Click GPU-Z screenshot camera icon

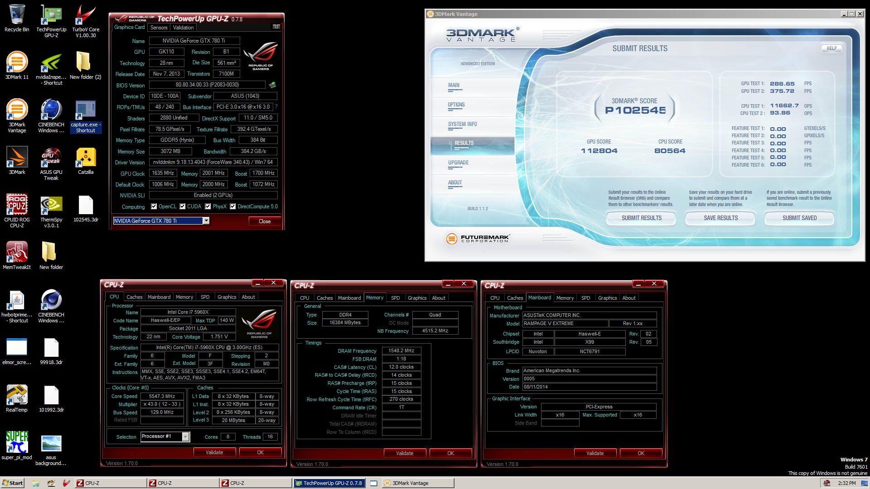(x=276, y=27)
